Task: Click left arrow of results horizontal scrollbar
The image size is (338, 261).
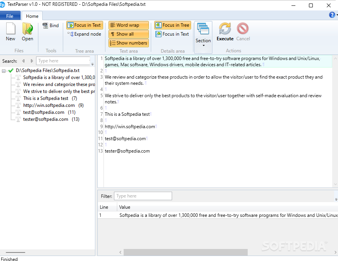Action: (120, 252)
